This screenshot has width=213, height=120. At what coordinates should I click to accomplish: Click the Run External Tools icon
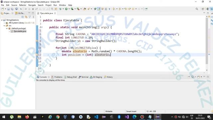tap(78, 9)
